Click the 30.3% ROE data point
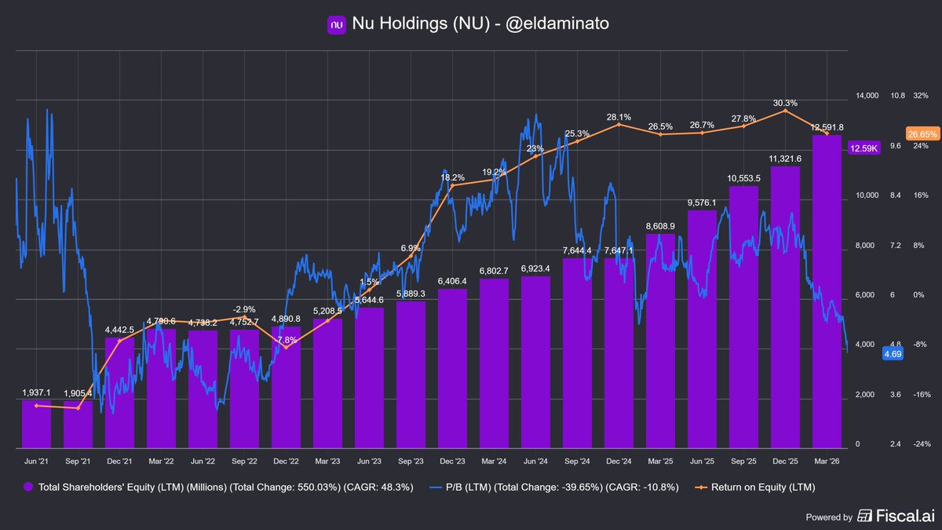The image size is (942, 530). point(785,111)
